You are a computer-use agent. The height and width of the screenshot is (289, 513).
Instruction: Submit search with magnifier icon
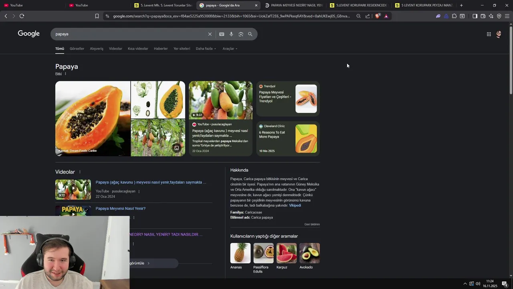pyautogui.click(x=250, y=34)
